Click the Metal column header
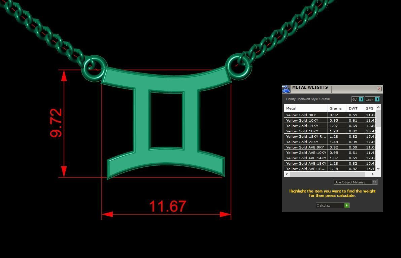401x258 pixels. point(306,108)
